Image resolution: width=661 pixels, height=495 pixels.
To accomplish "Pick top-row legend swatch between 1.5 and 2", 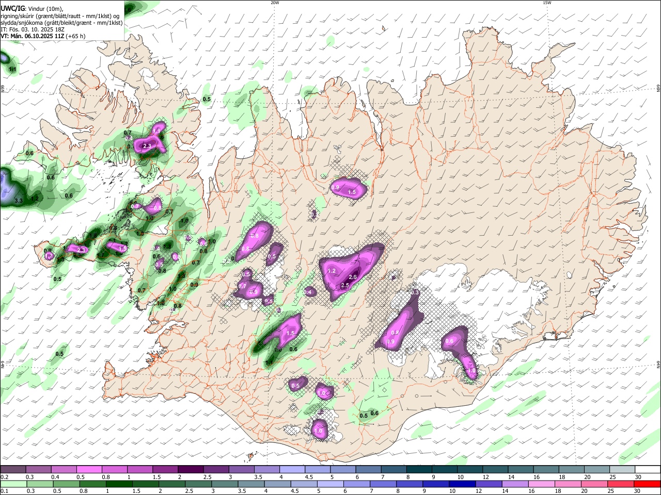I will pos(165,470).
